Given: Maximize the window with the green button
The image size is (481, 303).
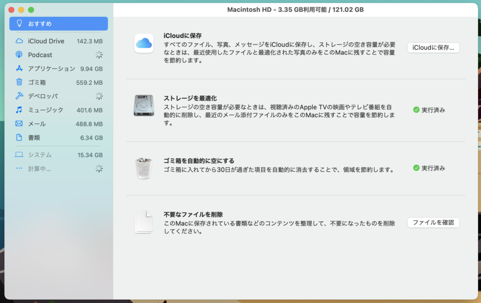Looking at the screenshot, I should (31, 10).
